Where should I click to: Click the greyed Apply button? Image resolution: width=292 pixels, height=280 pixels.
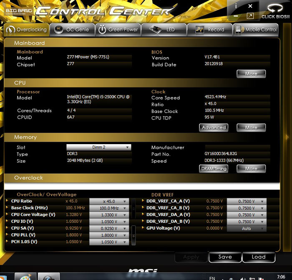coord(191,257)
